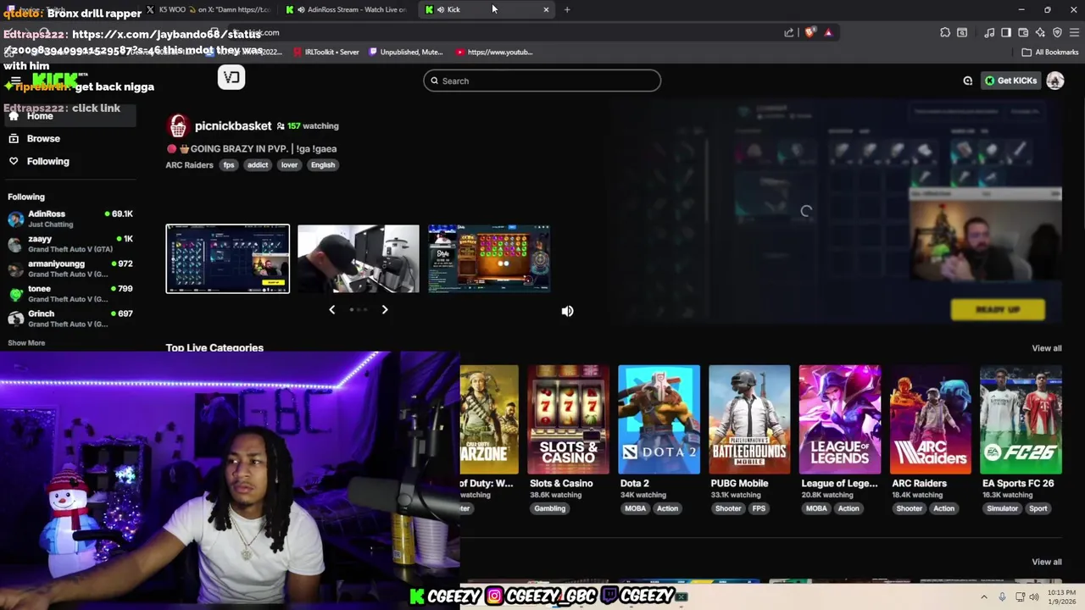Open the media control music note icon
The width and height of the screenshot is (1085, 610).
(989, 32)
